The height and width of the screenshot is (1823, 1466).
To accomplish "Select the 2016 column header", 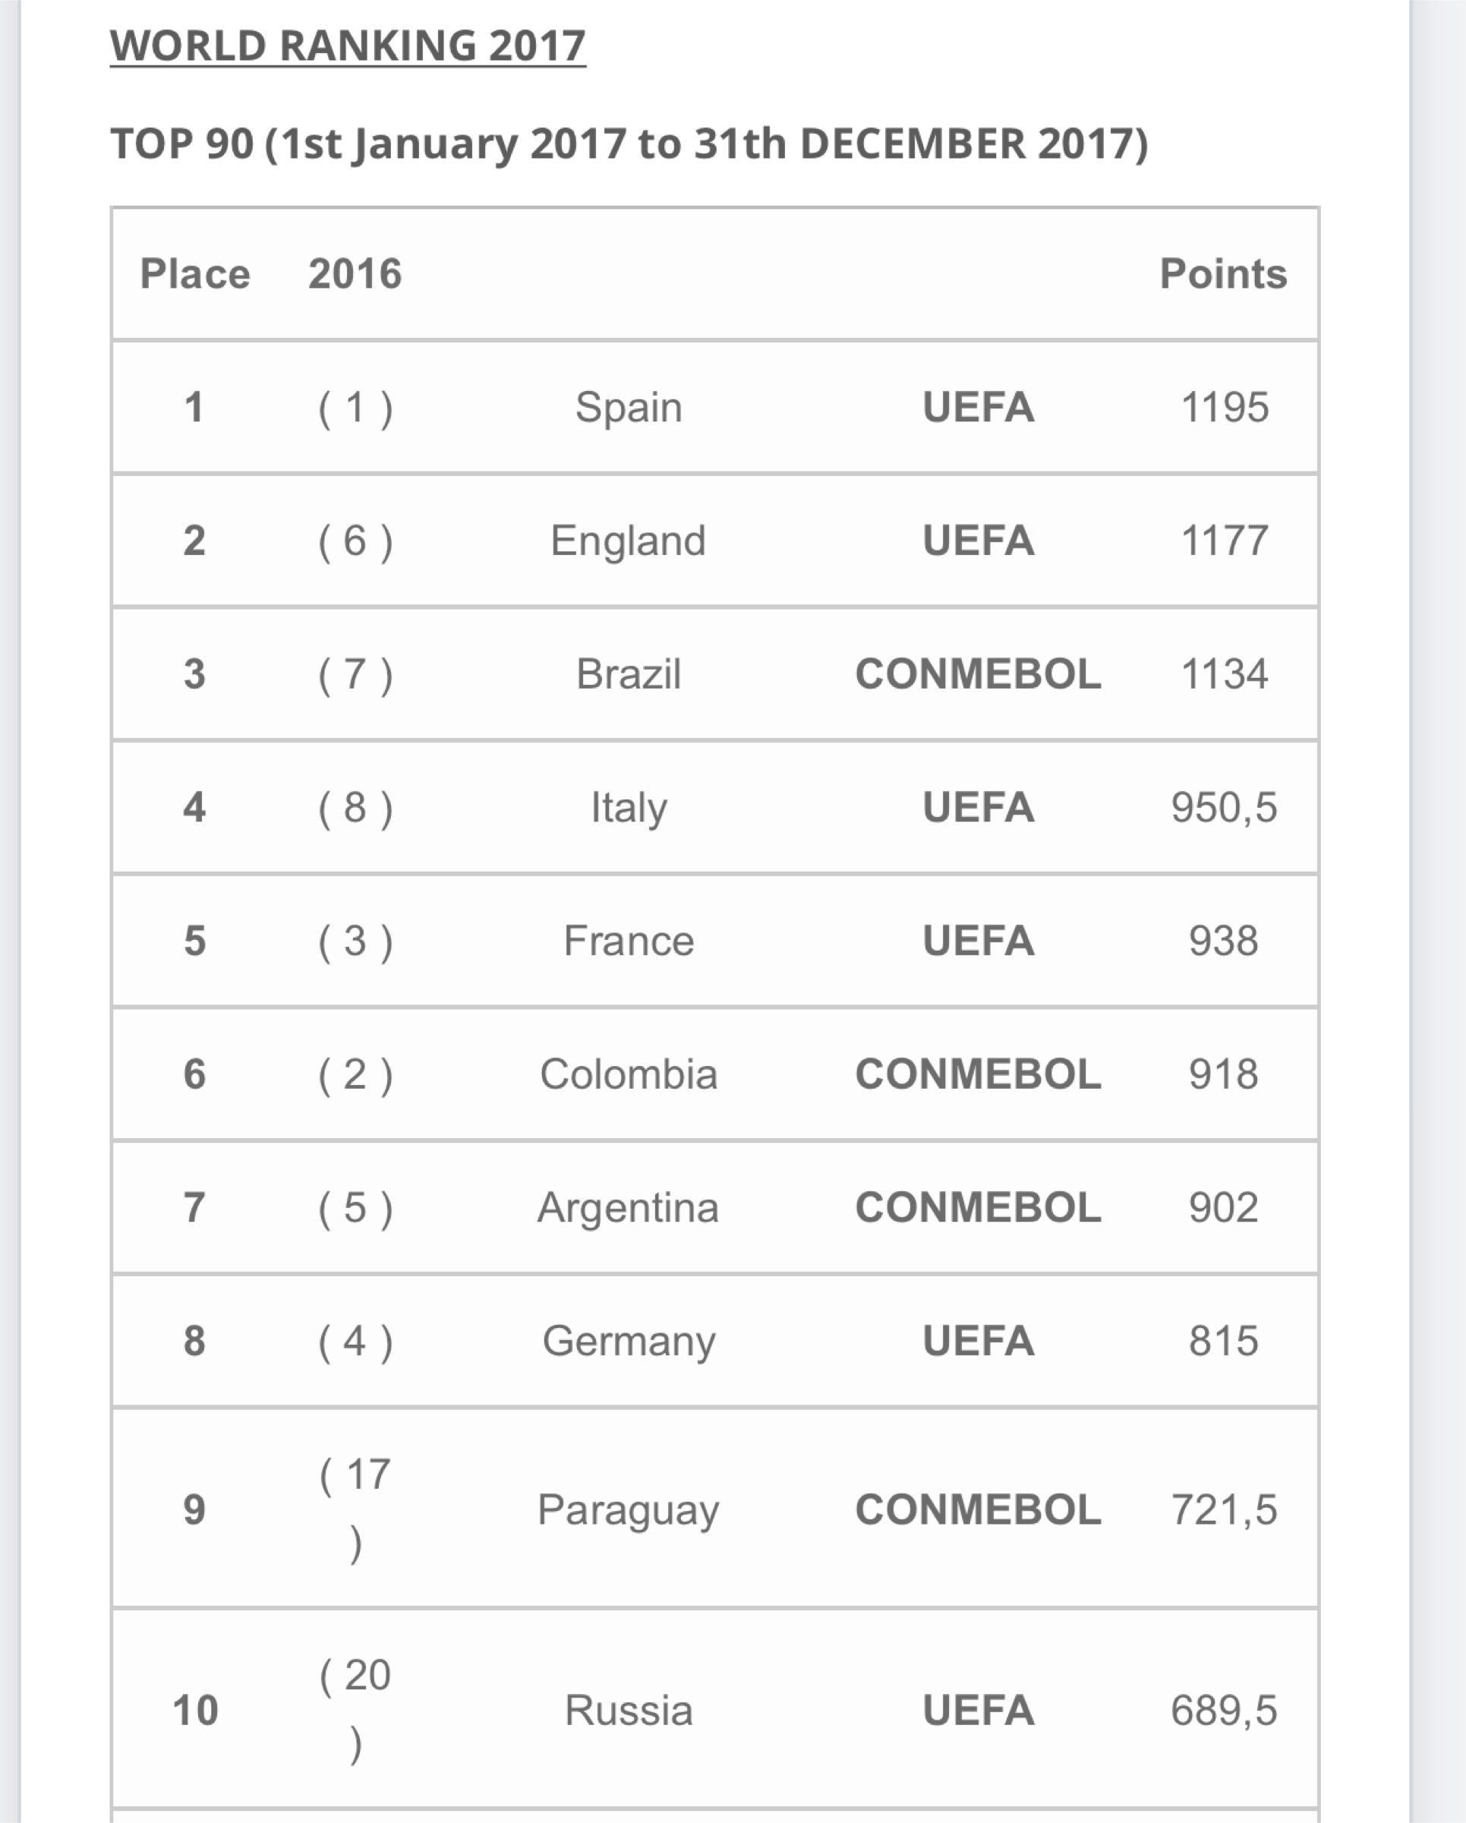I will coord(355,274).
